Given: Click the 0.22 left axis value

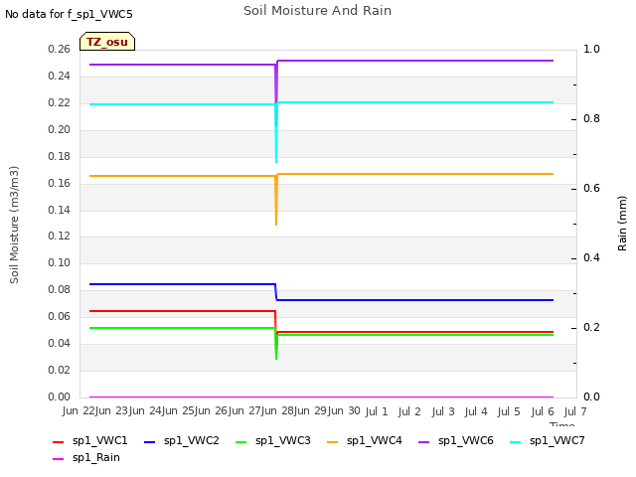Looking at the screenshot, I should (x=60, y=103).
